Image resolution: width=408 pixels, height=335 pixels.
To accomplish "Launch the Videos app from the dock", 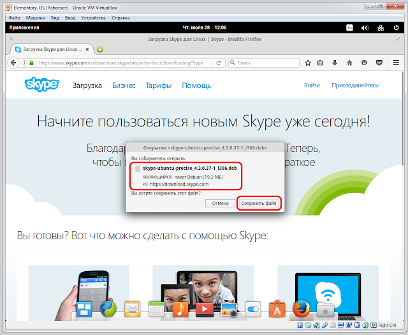I will 205,309.
